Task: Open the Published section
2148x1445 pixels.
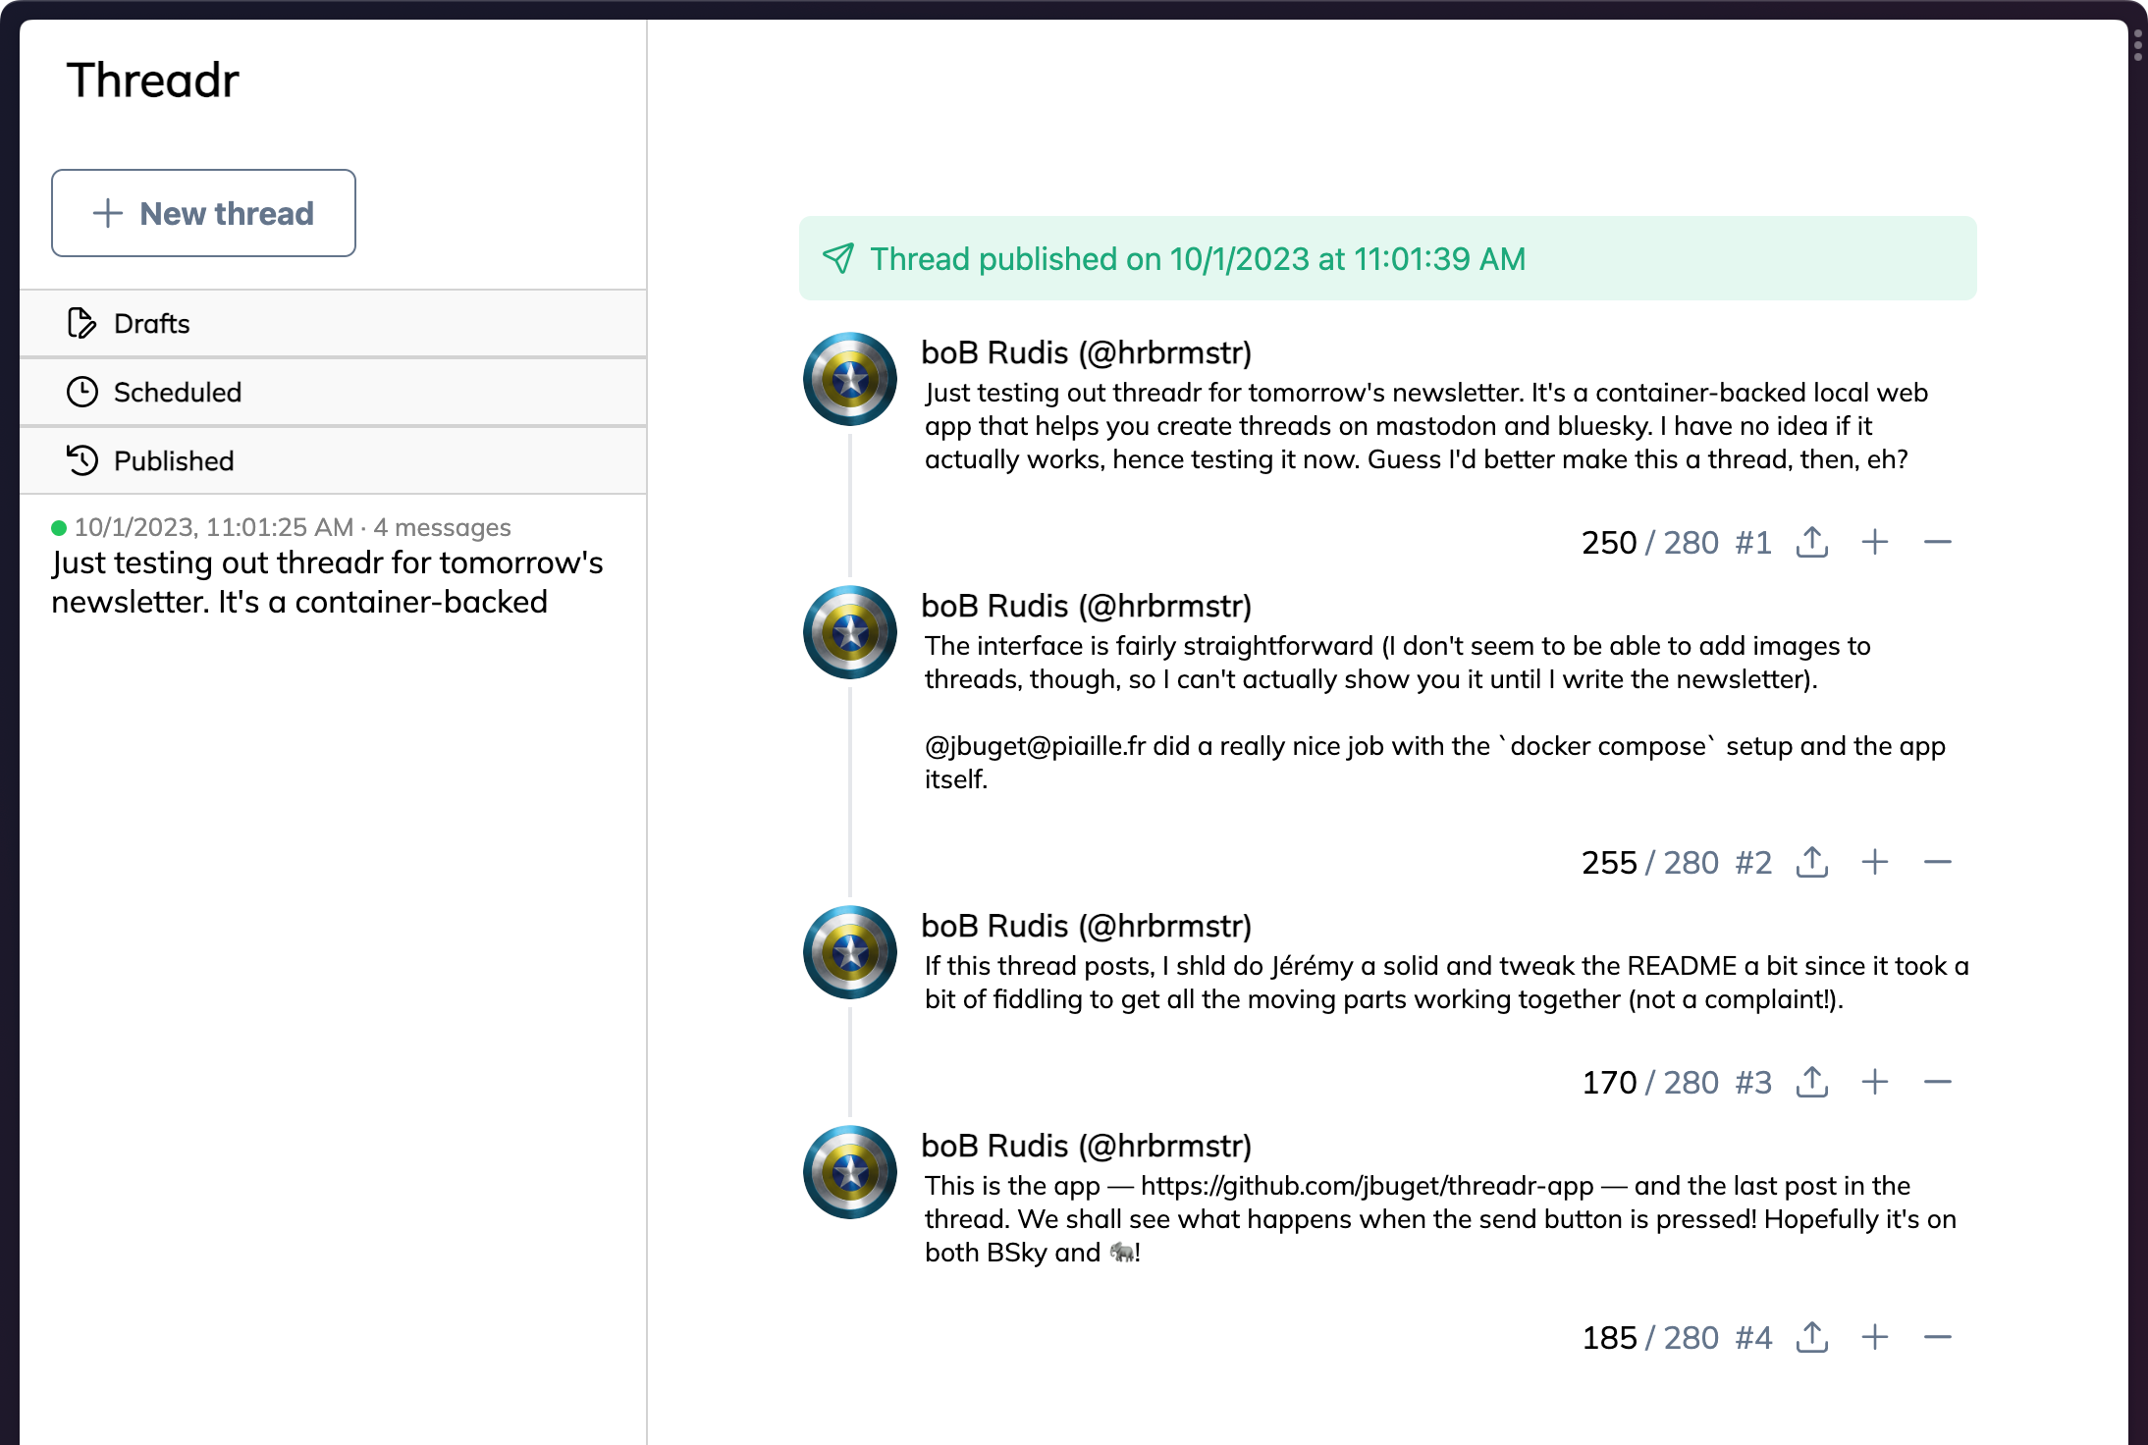Action: coord(333,460)
